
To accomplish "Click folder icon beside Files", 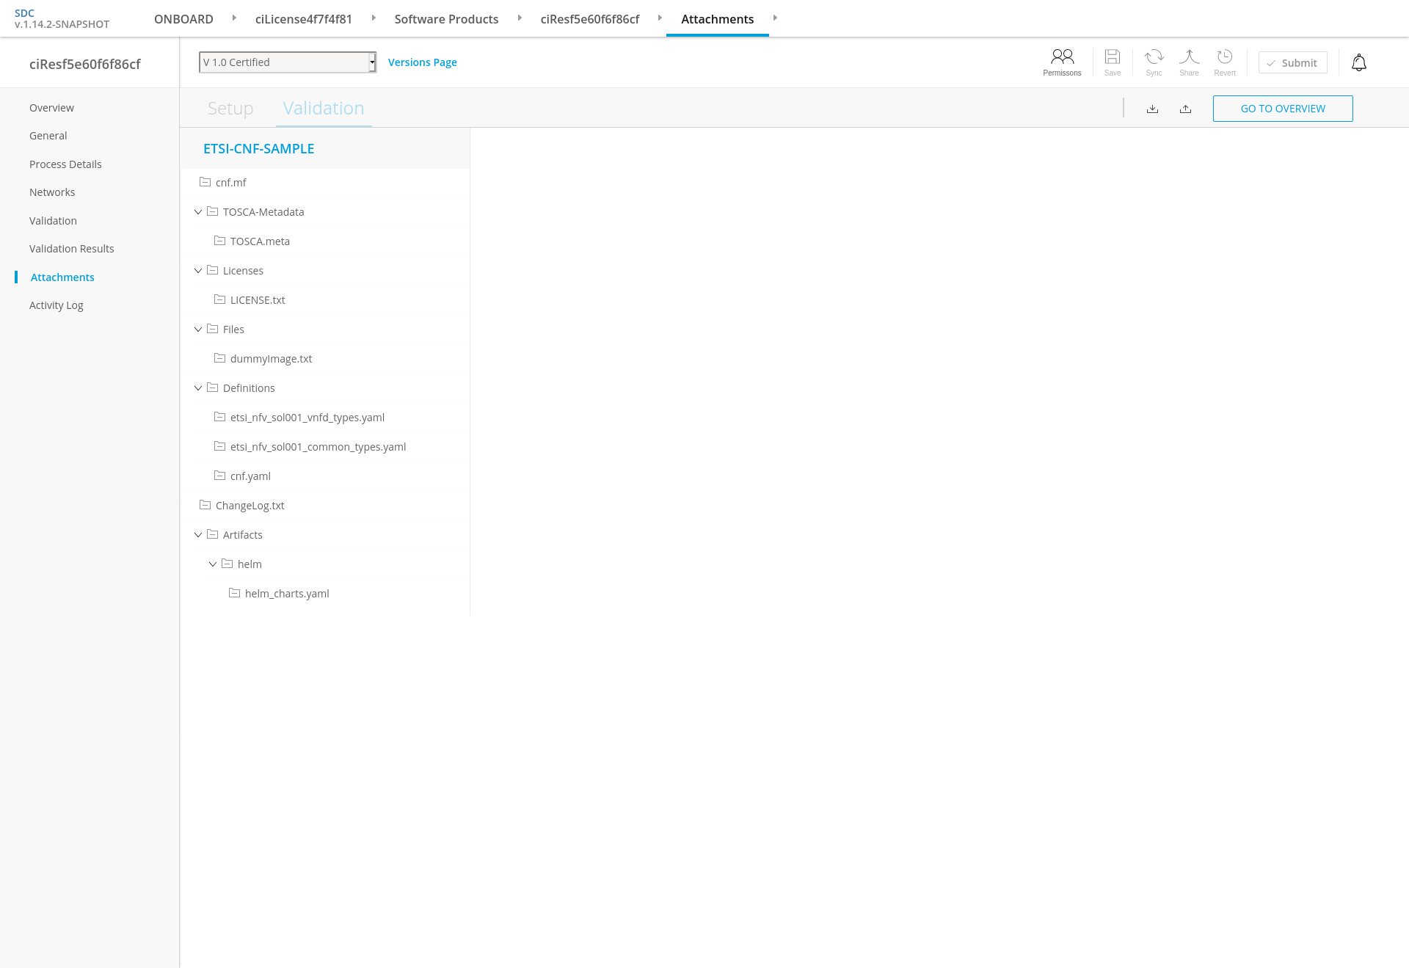I will pos(213,329).
